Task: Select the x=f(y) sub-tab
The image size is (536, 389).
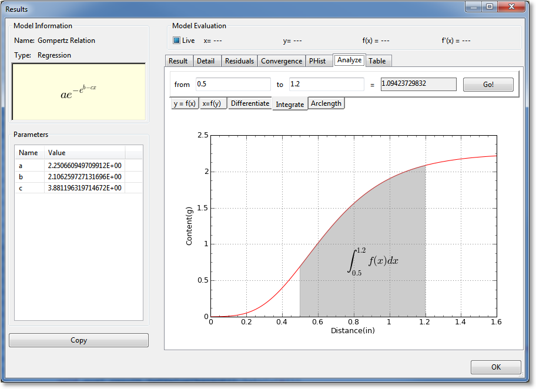Action: coord(212,103)
